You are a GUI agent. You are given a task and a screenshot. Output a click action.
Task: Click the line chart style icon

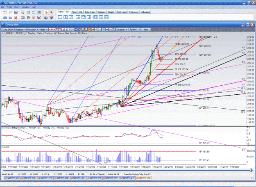click(100, 30)
